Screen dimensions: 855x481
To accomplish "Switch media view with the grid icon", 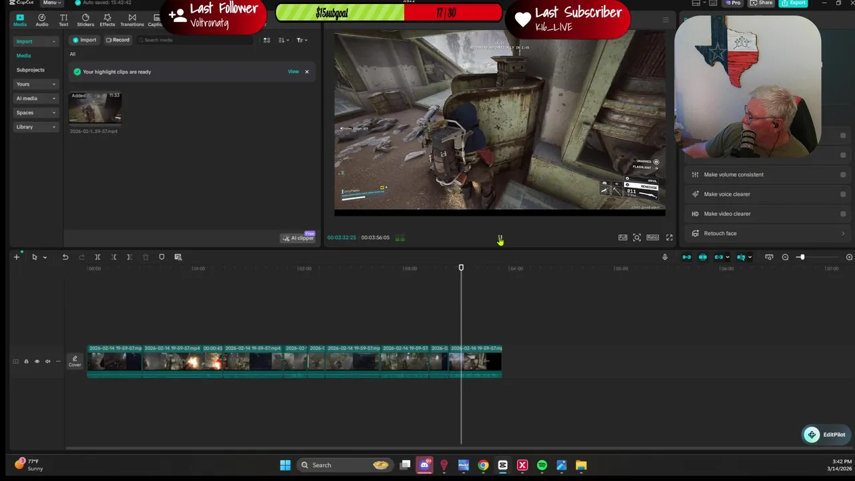I will pyautogui.click(x=267, y=40).
